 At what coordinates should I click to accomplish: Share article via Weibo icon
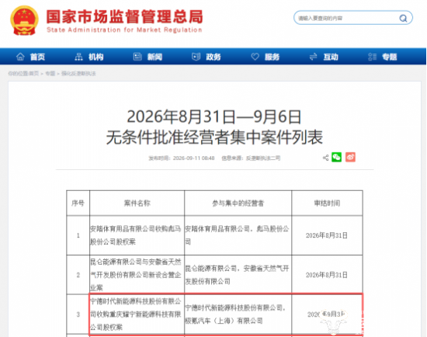click(350, 157)
